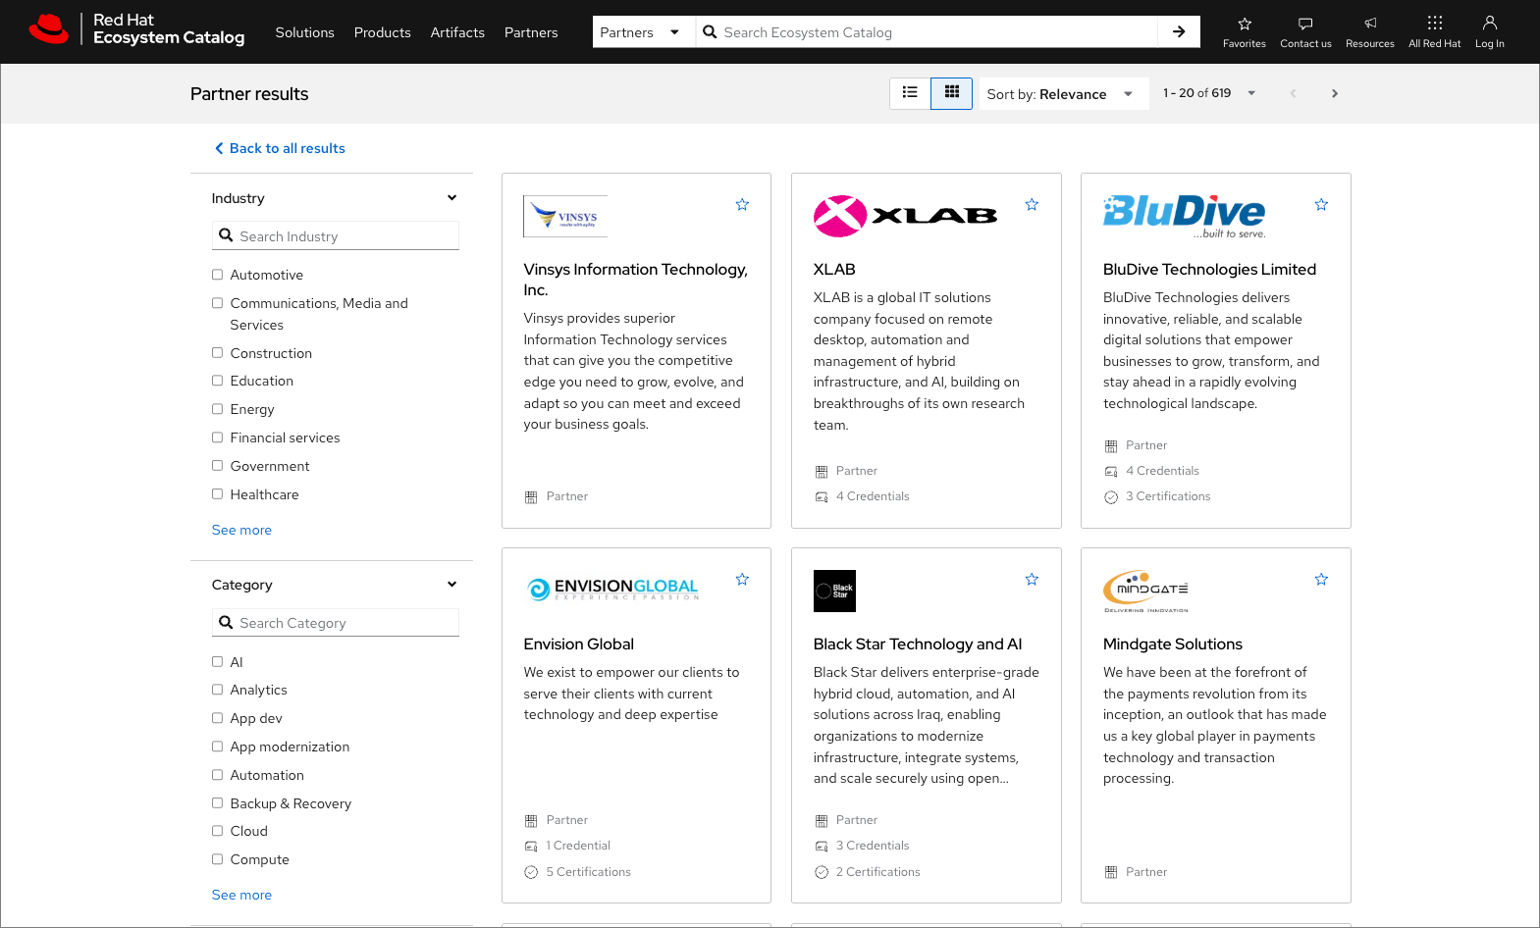Check the Construction industry filter
1540x928 pixels.
pyautogui.click(x=217, y=352)
